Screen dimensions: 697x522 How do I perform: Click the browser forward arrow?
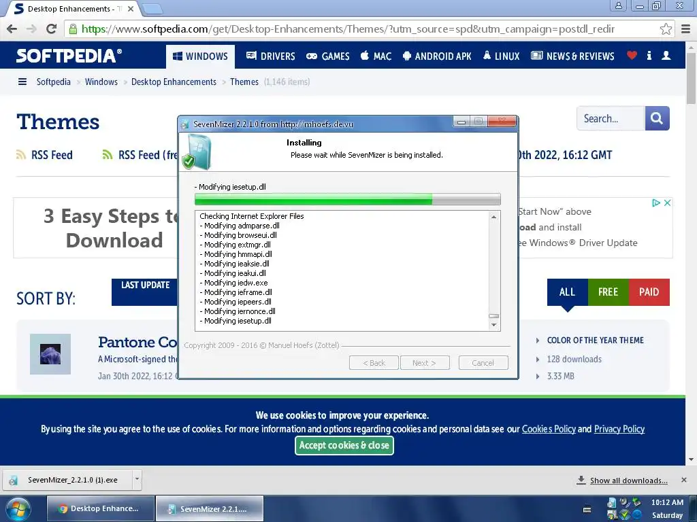(31, 29)
